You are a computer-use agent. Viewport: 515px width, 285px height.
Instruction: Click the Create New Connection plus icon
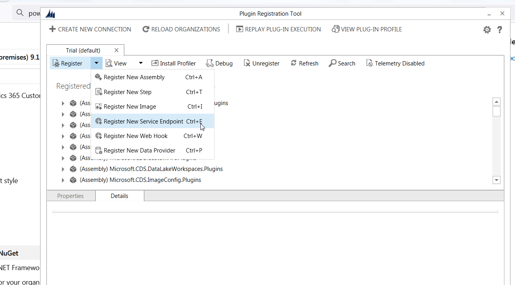(53, 29)
